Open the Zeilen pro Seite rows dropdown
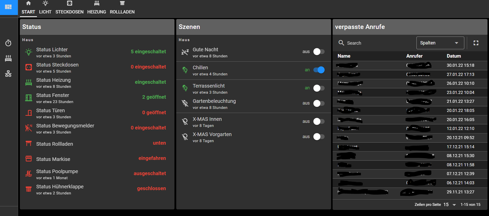The image size is (489, 216). (x=450, y=205)
